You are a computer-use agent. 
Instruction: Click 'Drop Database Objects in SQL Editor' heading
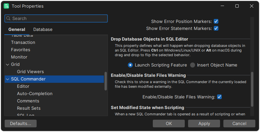(149, 39)
